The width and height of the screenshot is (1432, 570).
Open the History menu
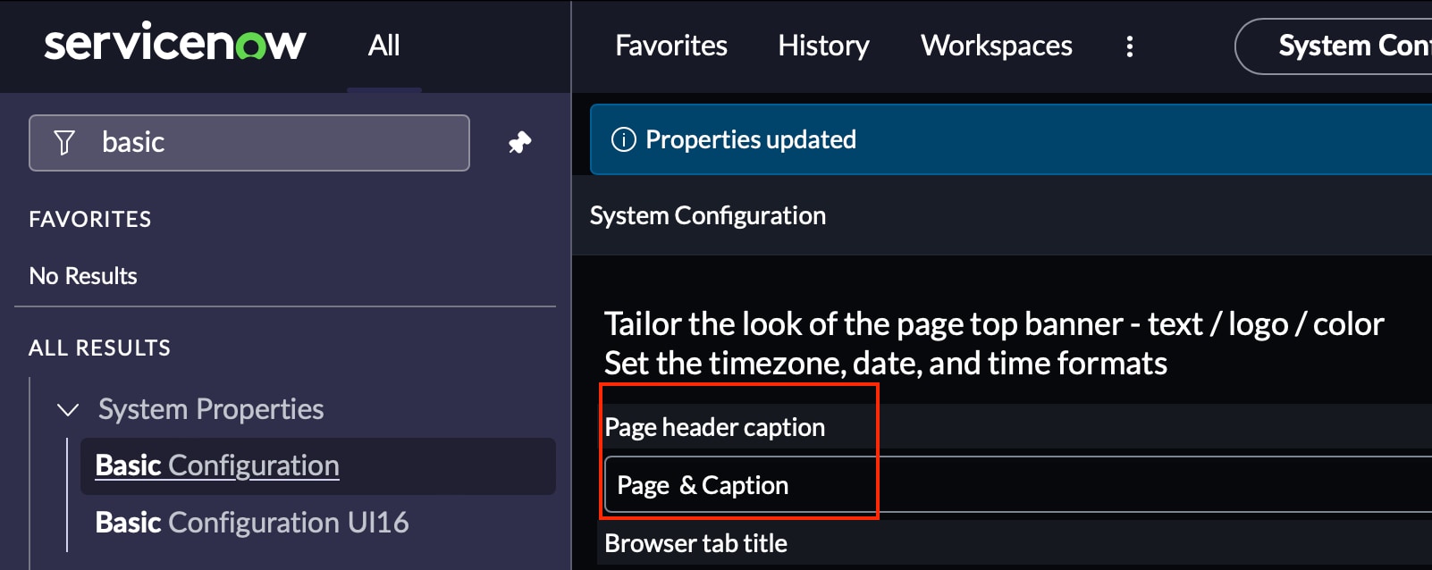[x=823, y=46]
